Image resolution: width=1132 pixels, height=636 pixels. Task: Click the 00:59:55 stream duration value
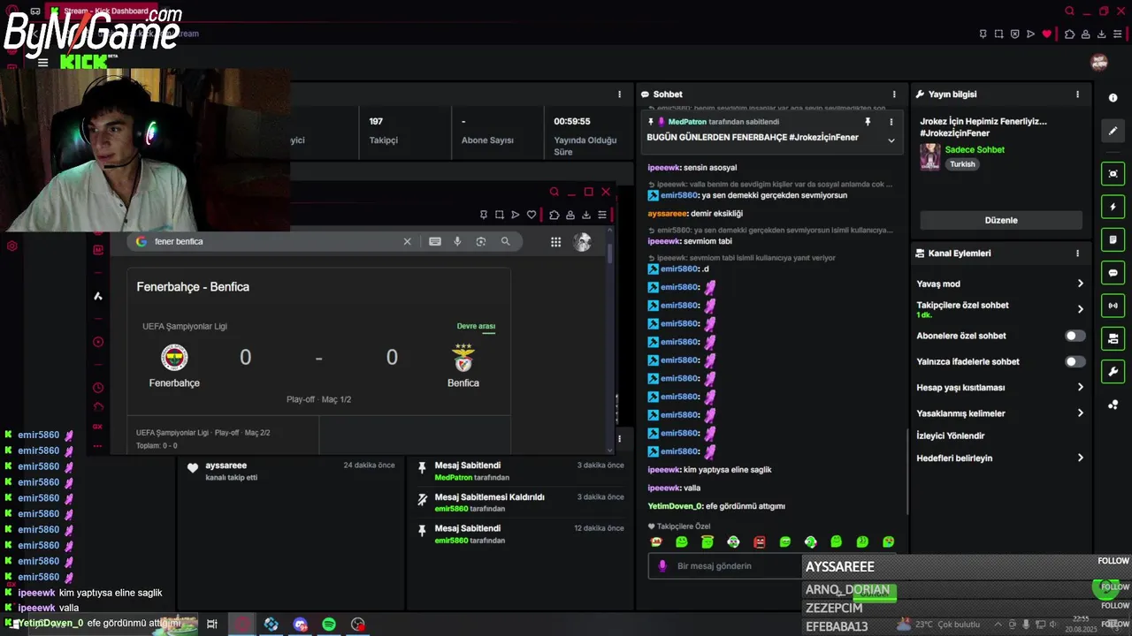pos(571,121)
